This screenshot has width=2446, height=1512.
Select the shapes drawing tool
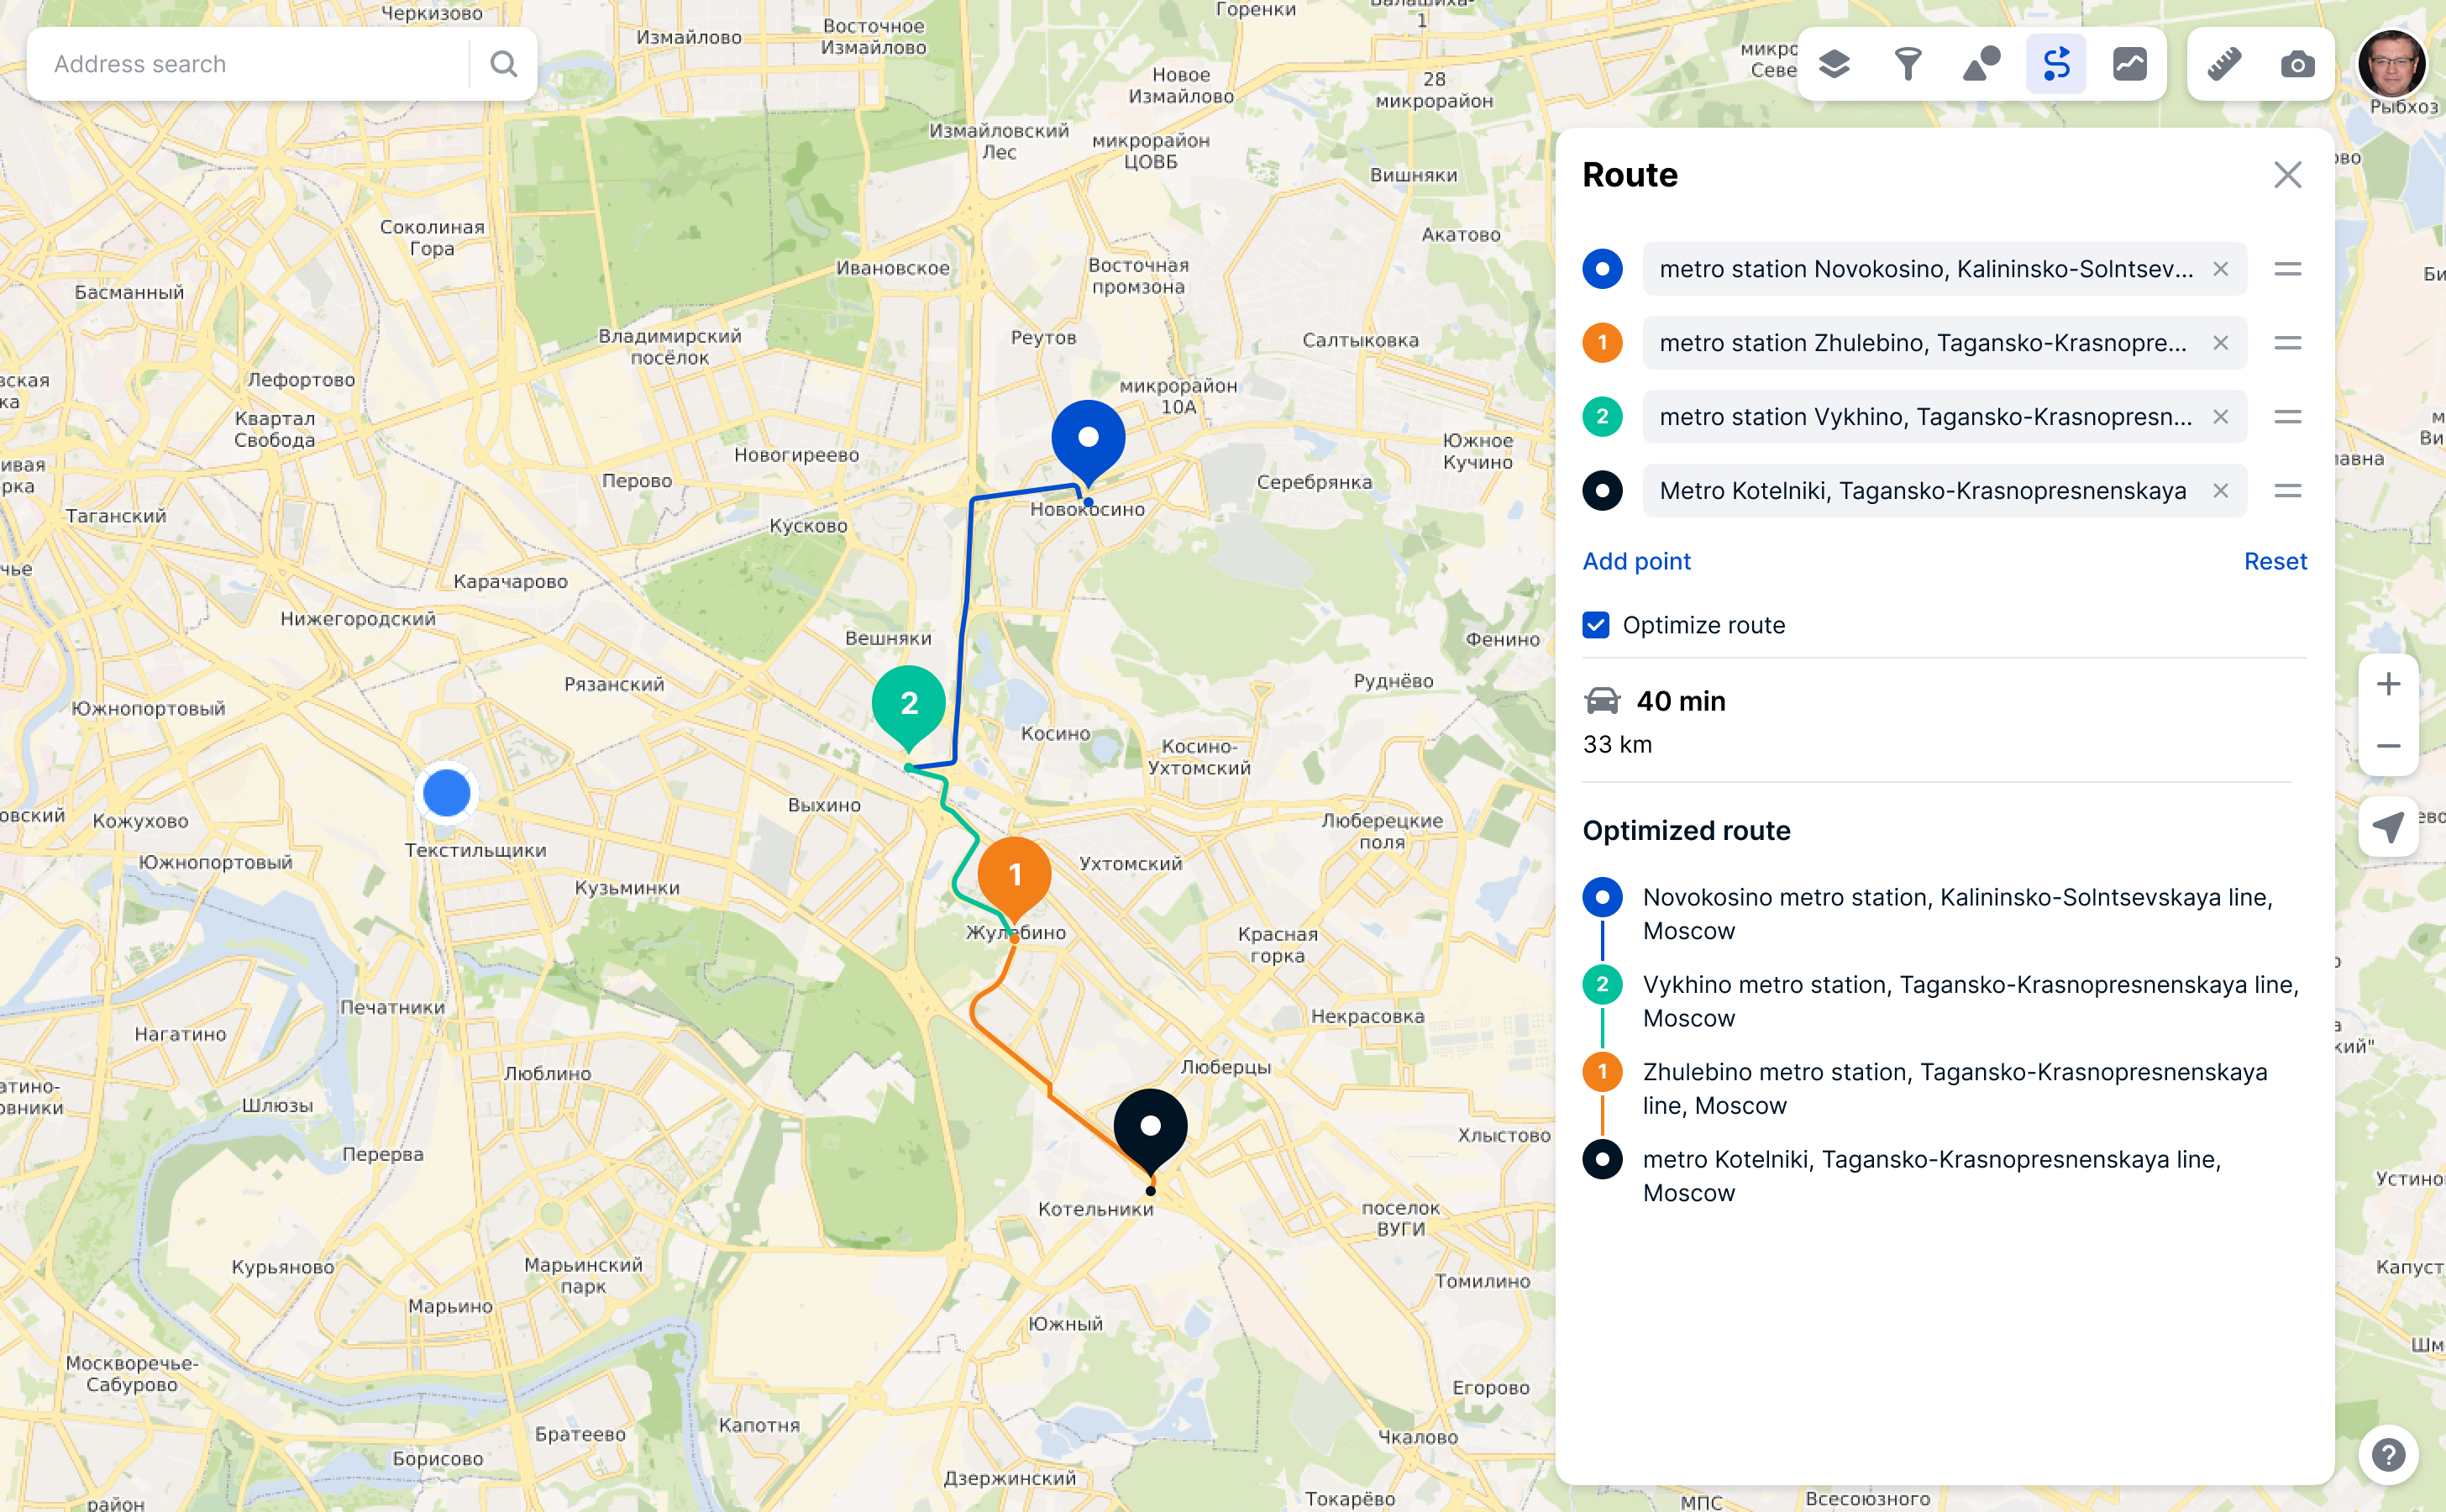[x=1982, y=64]
